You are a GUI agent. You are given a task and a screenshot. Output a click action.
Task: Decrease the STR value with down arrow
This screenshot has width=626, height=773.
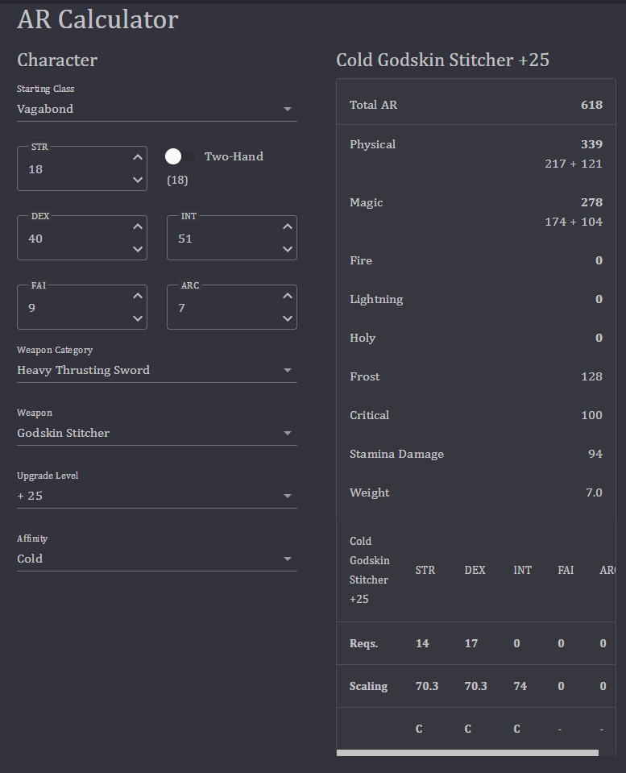(138, 180)
